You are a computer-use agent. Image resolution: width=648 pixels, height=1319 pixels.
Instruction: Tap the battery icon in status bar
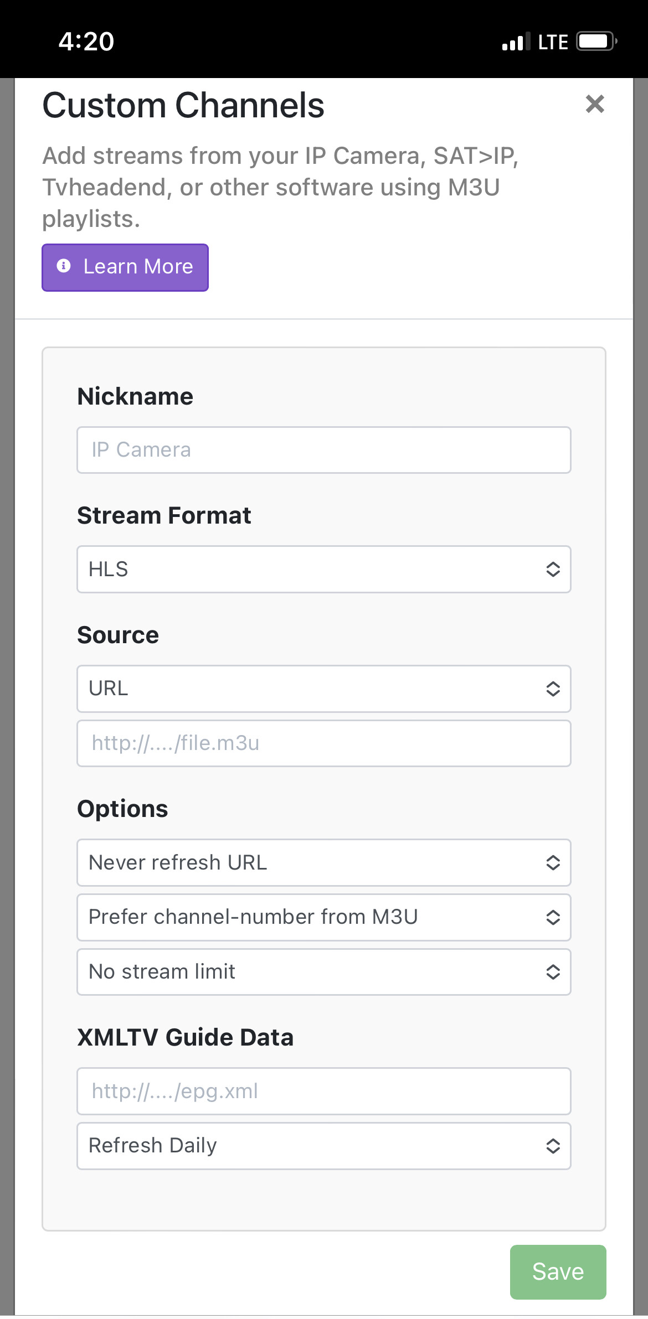(x=596, y=42)
